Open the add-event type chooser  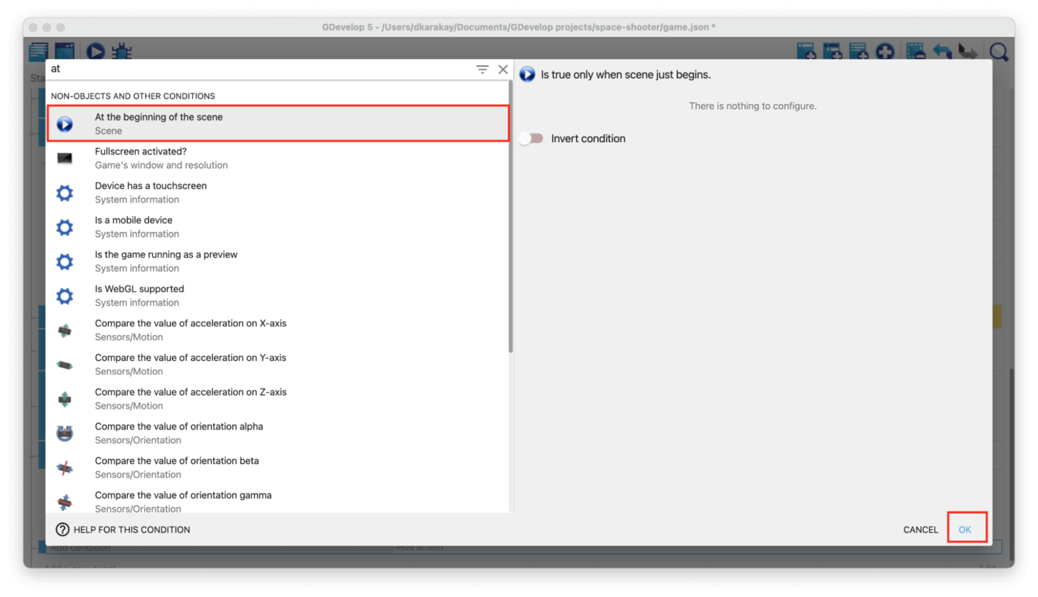[x=884, y=51]
